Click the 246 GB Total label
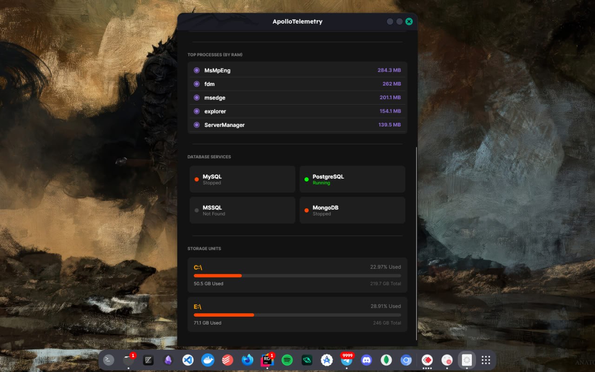This screenshot has width=595, height=372. 387,323
